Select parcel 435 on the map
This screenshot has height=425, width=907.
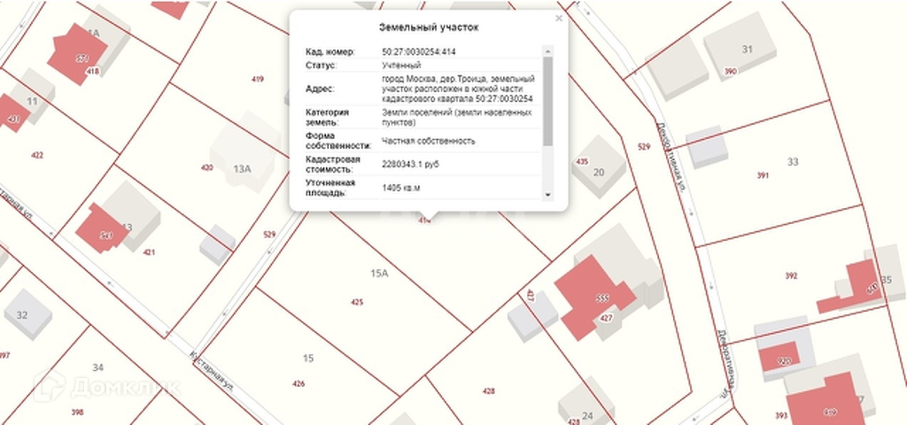pyautogui.click(x=583, y=162)
